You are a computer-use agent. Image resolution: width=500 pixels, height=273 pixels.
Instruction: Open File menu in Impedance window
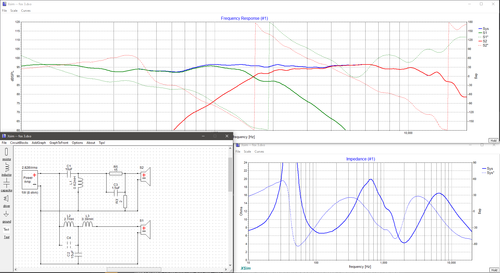[238, 152]
